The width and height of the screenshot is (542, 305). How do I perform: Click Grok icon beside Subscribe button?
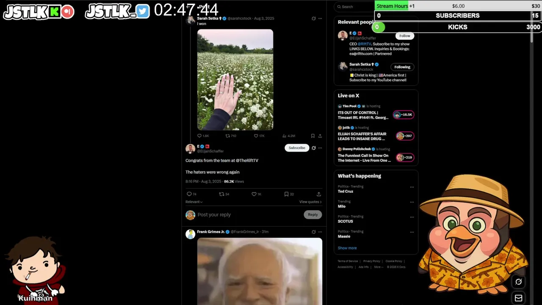(313, 148)
